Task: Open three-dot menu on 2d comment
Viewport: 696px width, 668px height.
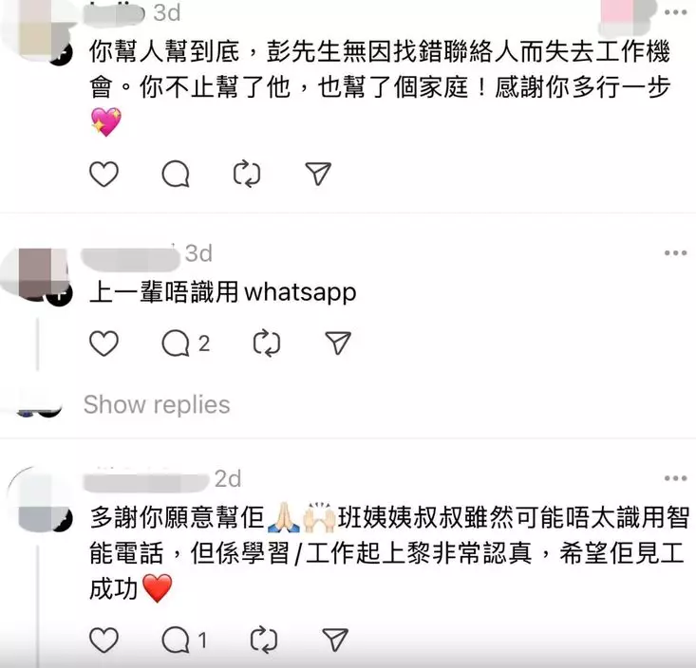Action: pyautogui.click(x=675, y=478)
